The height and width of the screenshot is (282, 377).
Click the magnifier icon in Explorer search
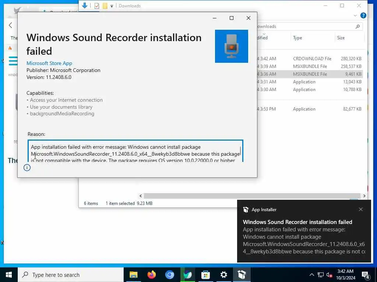pyautogui.click(x=357, y=26)
